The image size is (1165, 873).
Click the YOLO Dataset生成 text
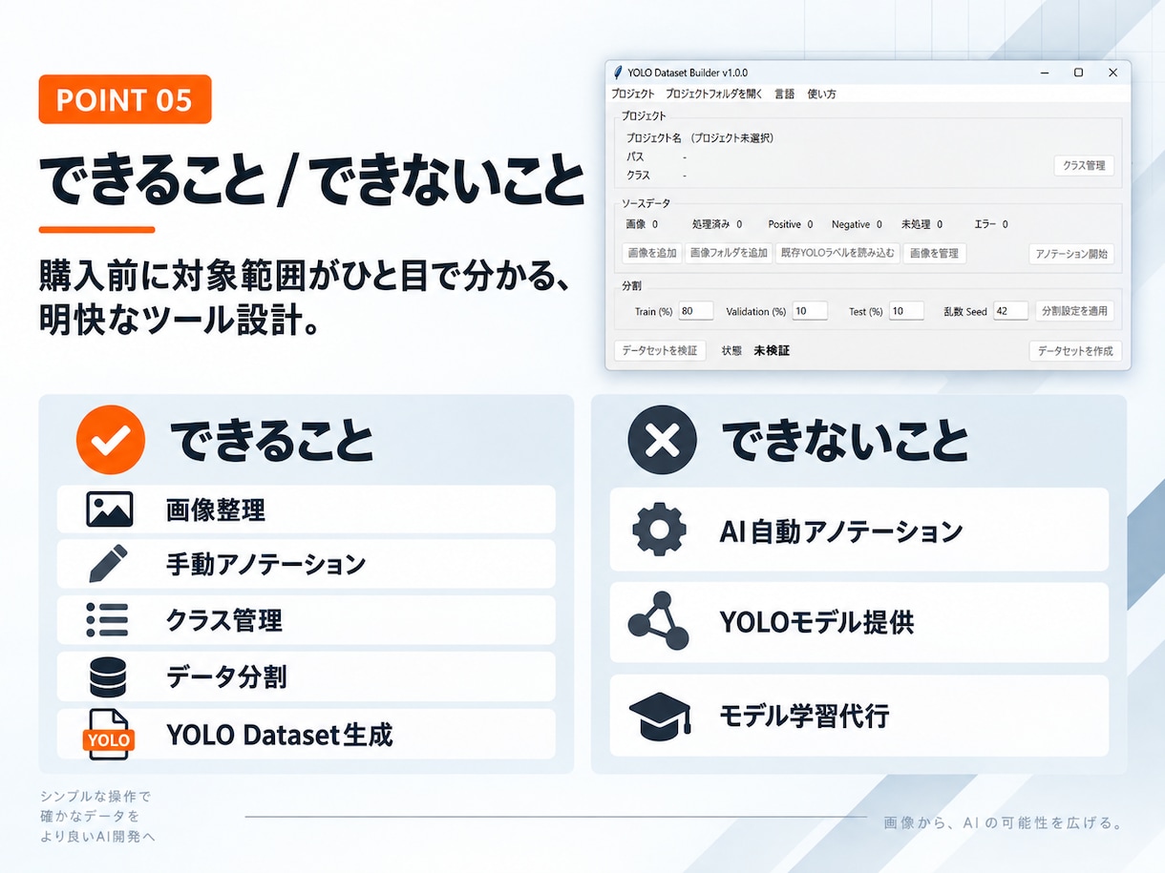pyautogui.click(x=280, y=734)
